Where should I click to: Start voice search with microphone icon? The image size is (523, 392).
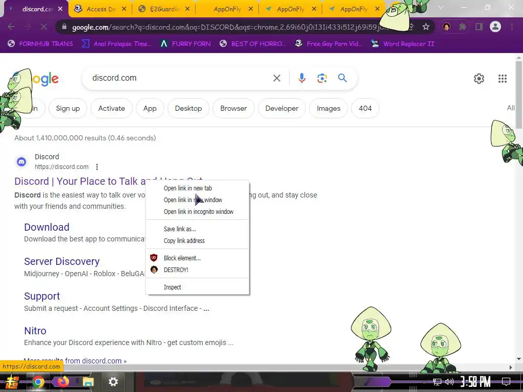pos(301,78)
